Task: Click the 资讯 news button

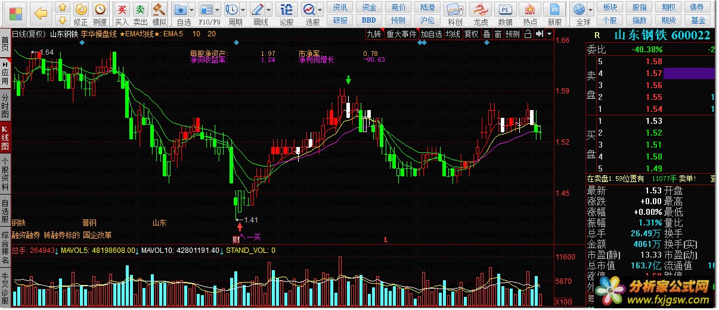Action: 340,7
